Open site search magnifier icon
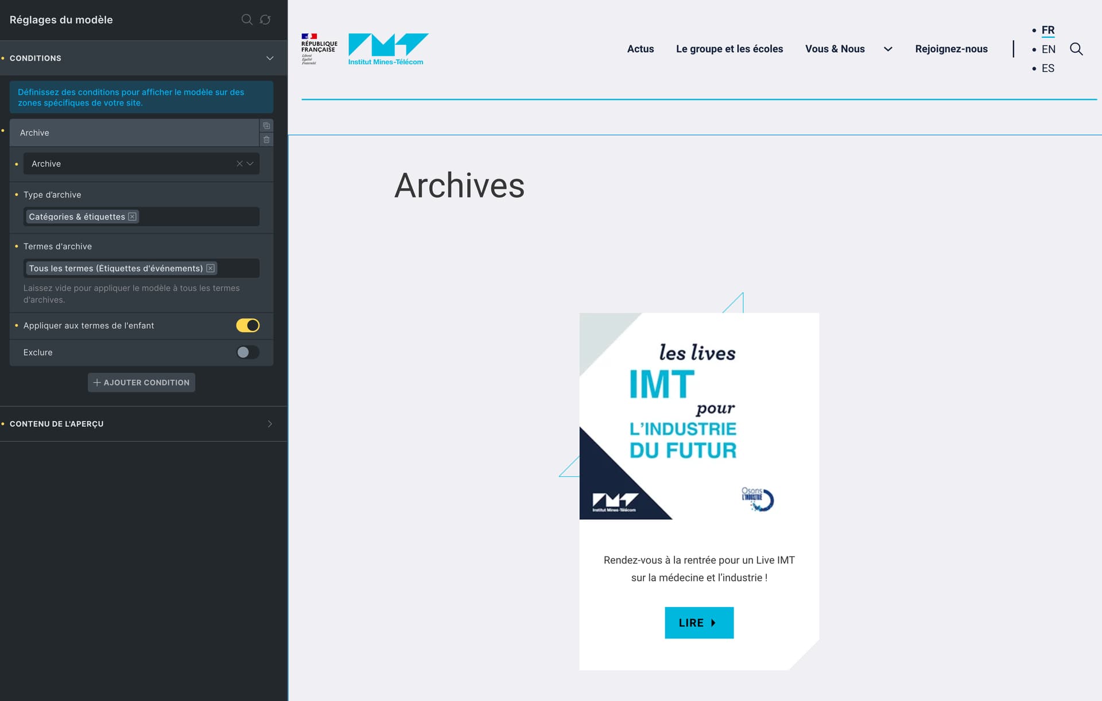The image size is (1102, 701). click(x=1076, y=49)
